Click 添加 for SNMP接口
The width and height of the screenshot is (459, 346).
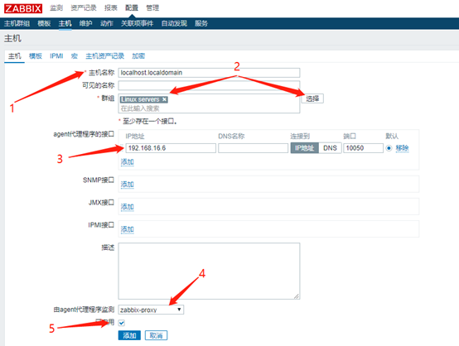[x=128, y=185]
